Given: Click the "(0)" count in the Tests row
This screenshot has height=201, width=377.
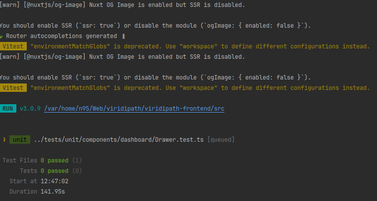Looking at the screenshot, I should (x=77, y=171).
